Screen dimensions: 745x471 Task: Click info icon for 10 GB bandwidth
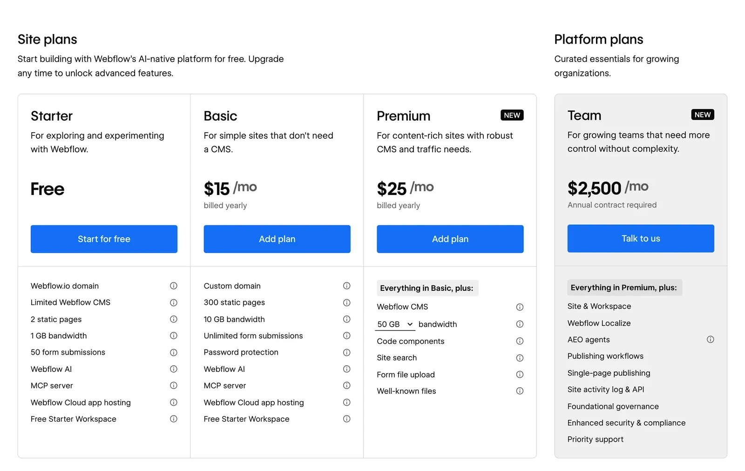[347, 319]
